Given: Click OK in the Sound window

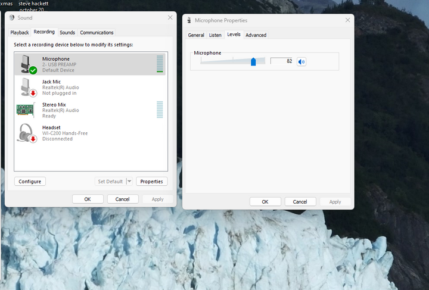Looking at the screenshot, I should click(88, 199).
